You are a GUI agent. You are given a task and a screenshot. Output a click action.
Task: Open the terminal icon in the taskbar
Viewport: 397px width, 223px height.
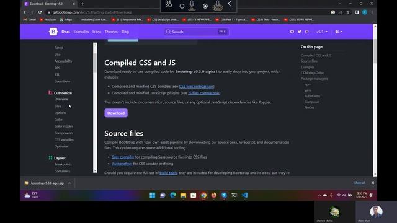[234, 195]
